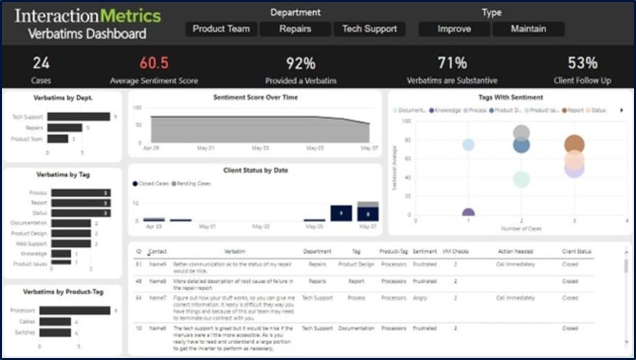Sort table by Department column header
Viewport: 636px width, 360px height.
(317, 251)
